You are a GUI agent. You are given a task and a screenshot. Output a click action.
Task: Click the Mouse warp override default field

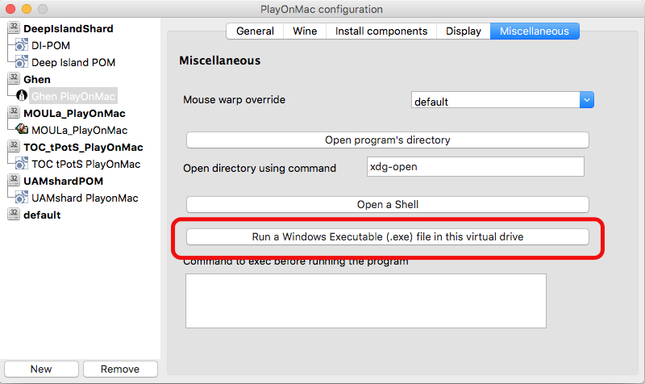(x=495, y=100)
